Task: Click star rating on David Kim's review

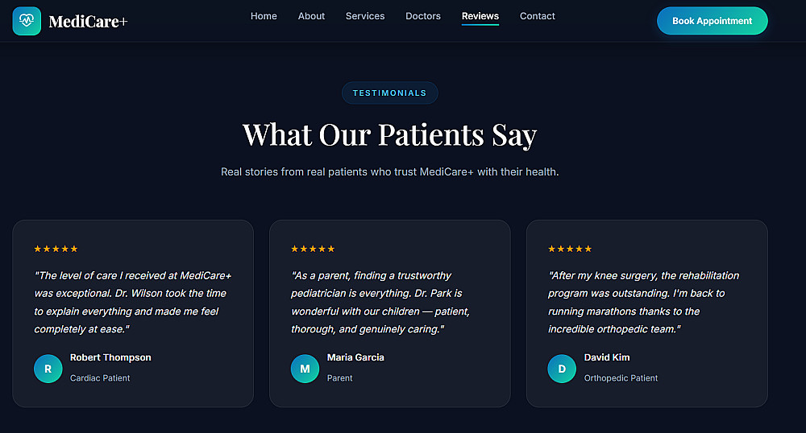Action: tap(570, 249)
